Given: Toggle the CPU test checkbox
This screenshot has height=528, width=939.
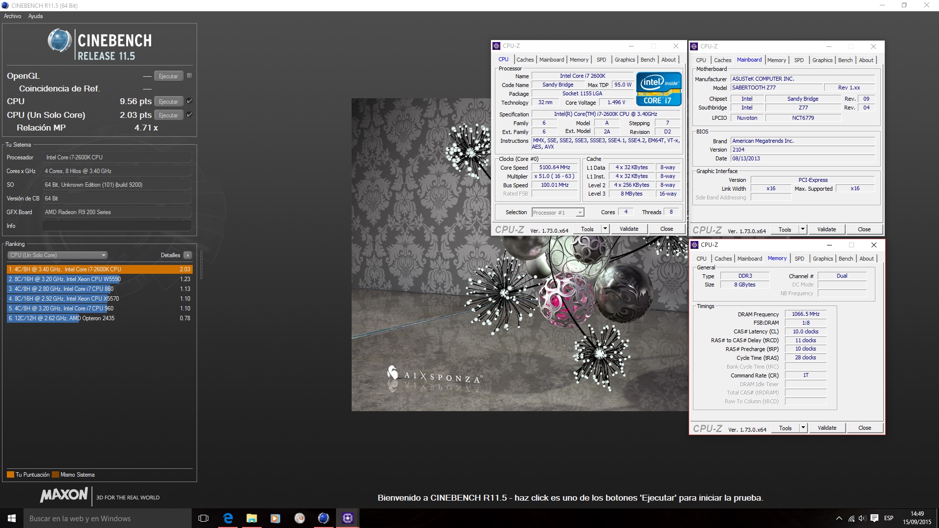Looking at the screenshot, I should pos(189,101).
